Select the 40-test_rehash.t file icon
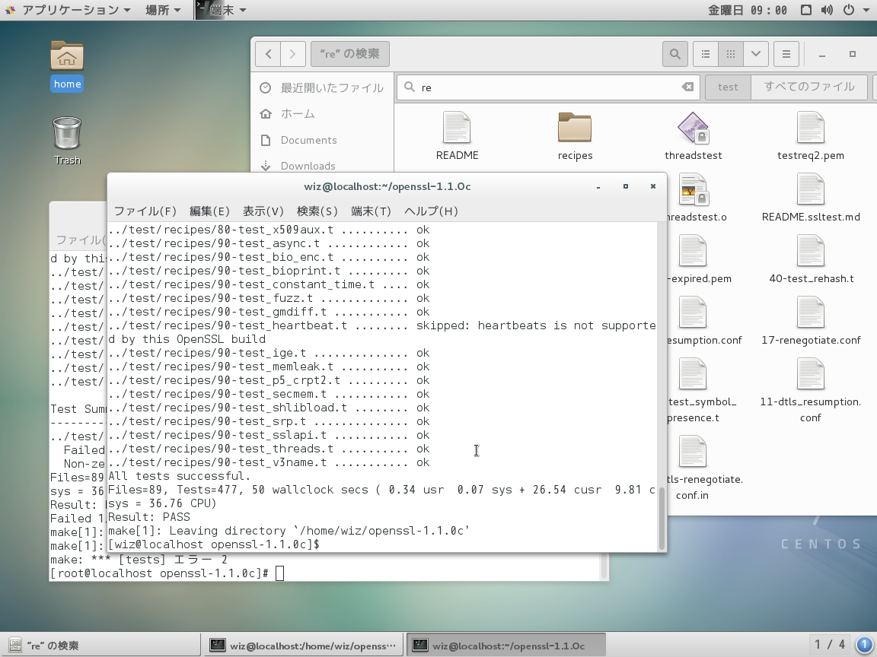The image size is (877, 657). coord(811,259)
